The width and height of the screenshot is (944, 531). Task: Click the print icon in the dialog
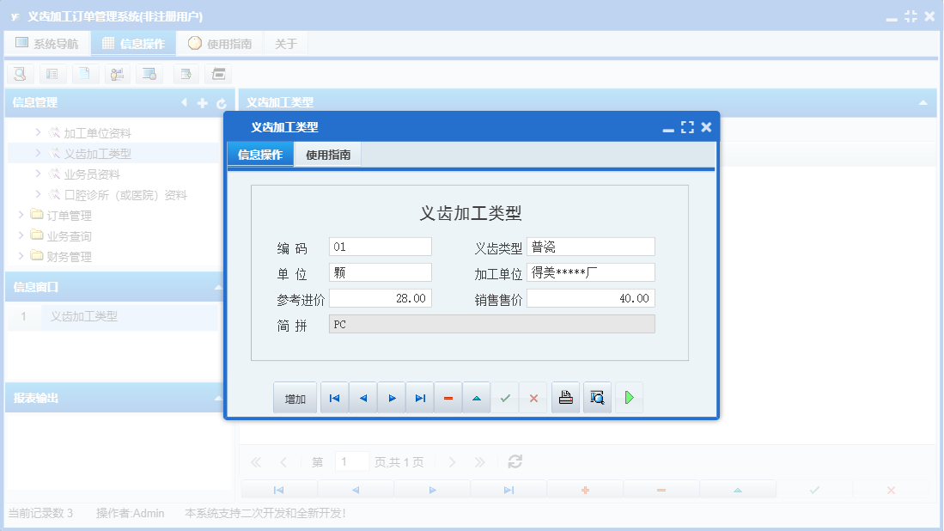(565, 397)
